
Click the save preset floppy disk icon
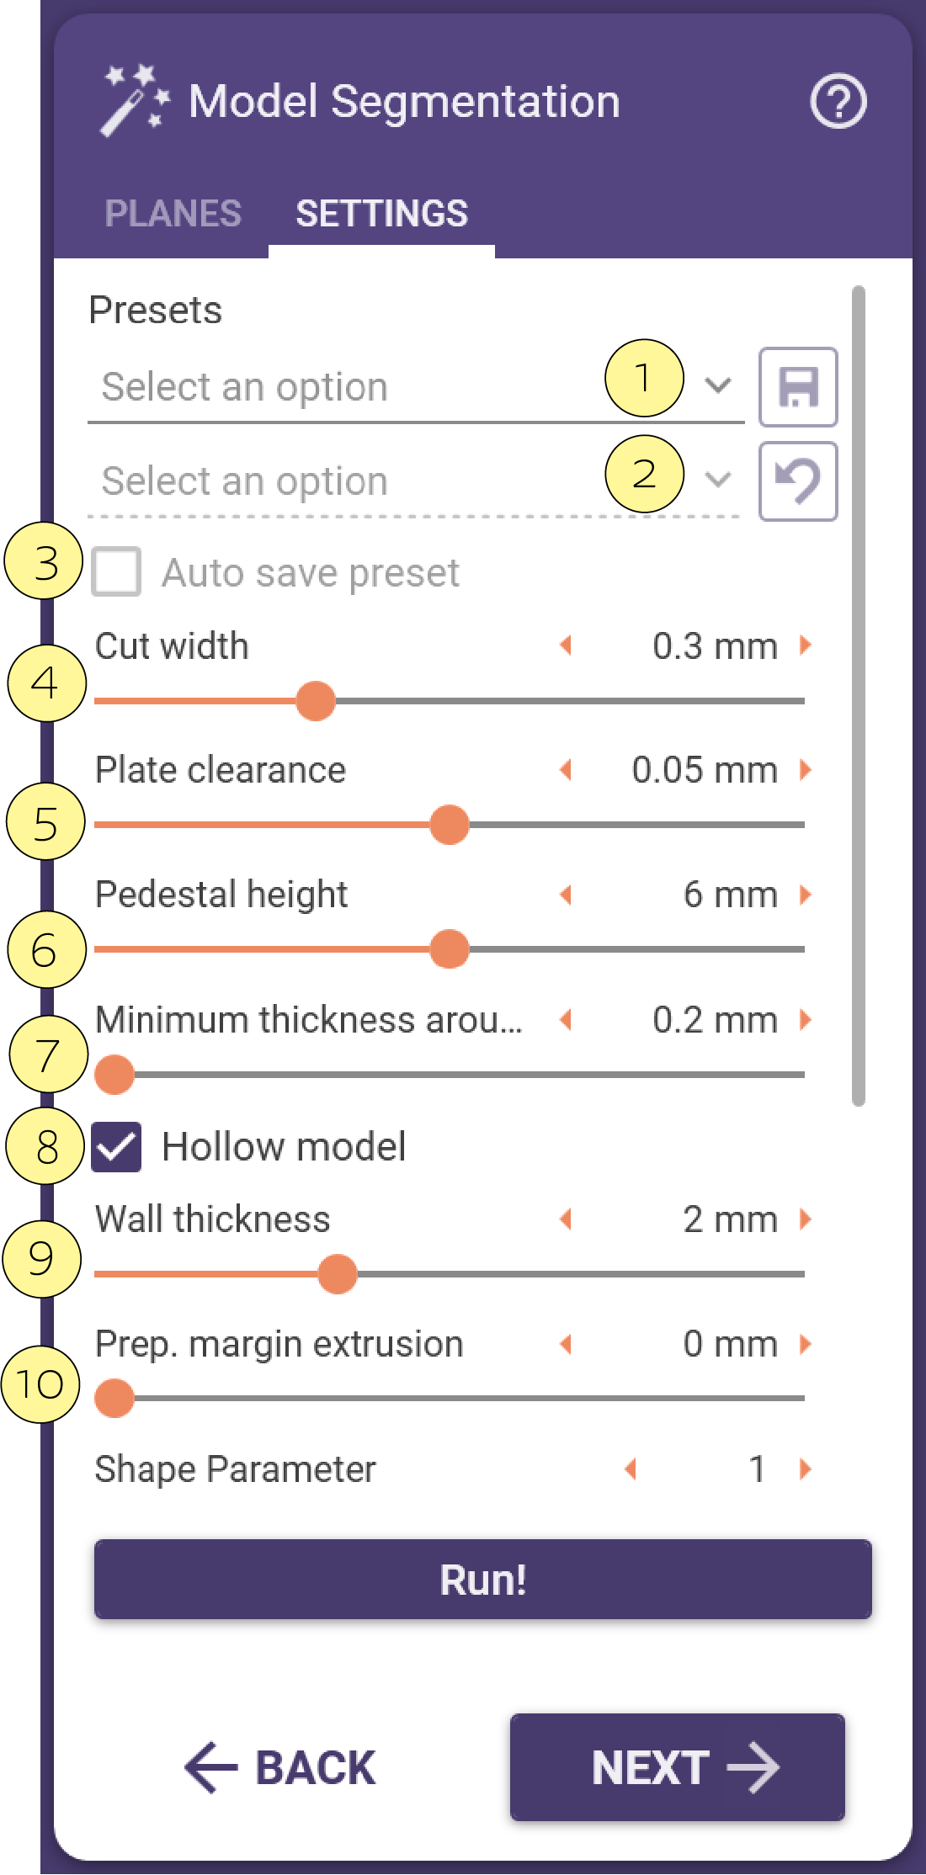[x=798, y=387]
